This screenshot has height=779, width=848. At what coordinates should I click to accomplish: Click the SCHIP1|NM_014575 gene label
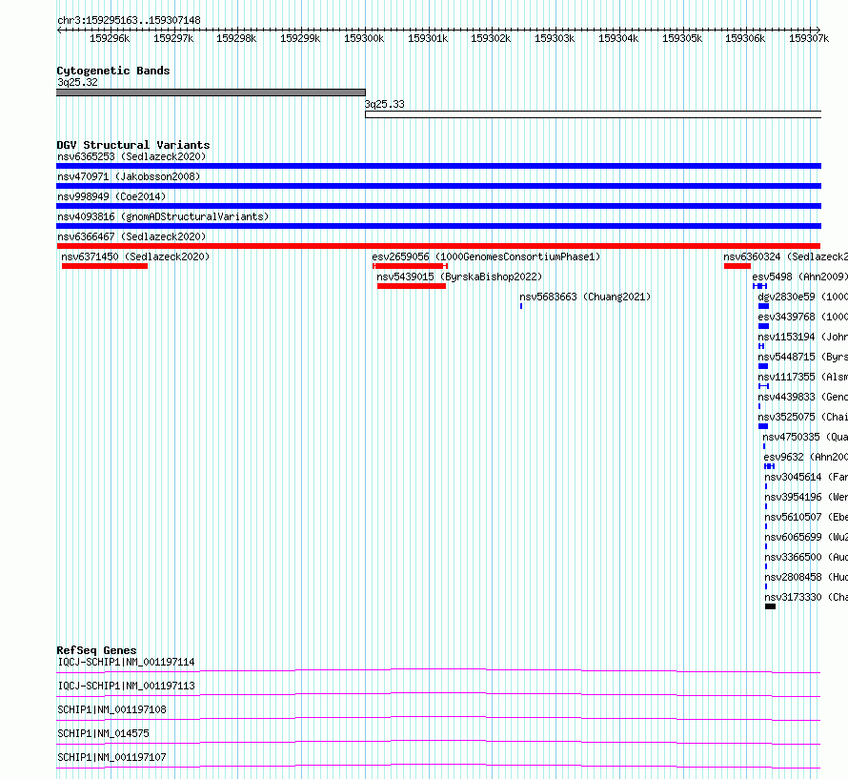(103, 733)
